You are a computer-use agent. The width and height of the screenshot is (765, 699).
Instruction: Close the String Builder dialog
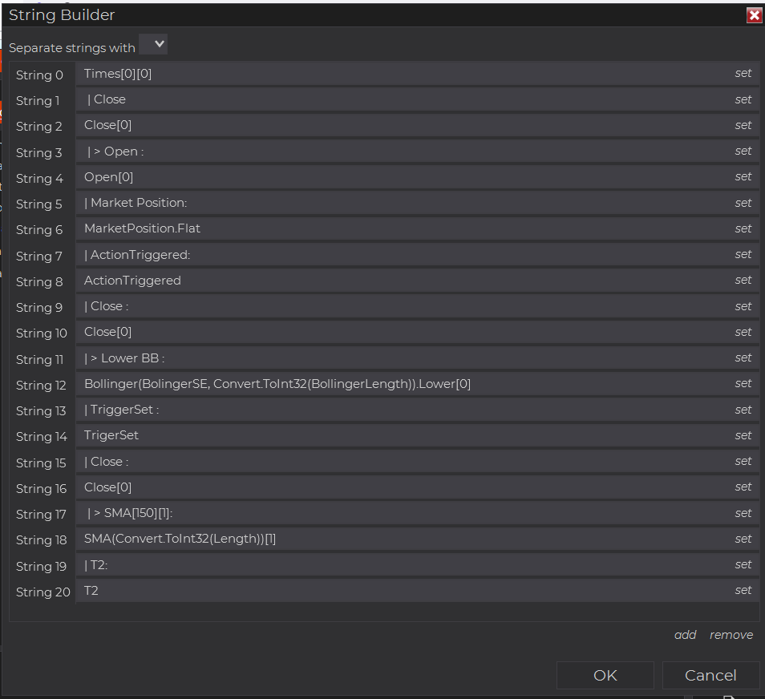[755, 15]
